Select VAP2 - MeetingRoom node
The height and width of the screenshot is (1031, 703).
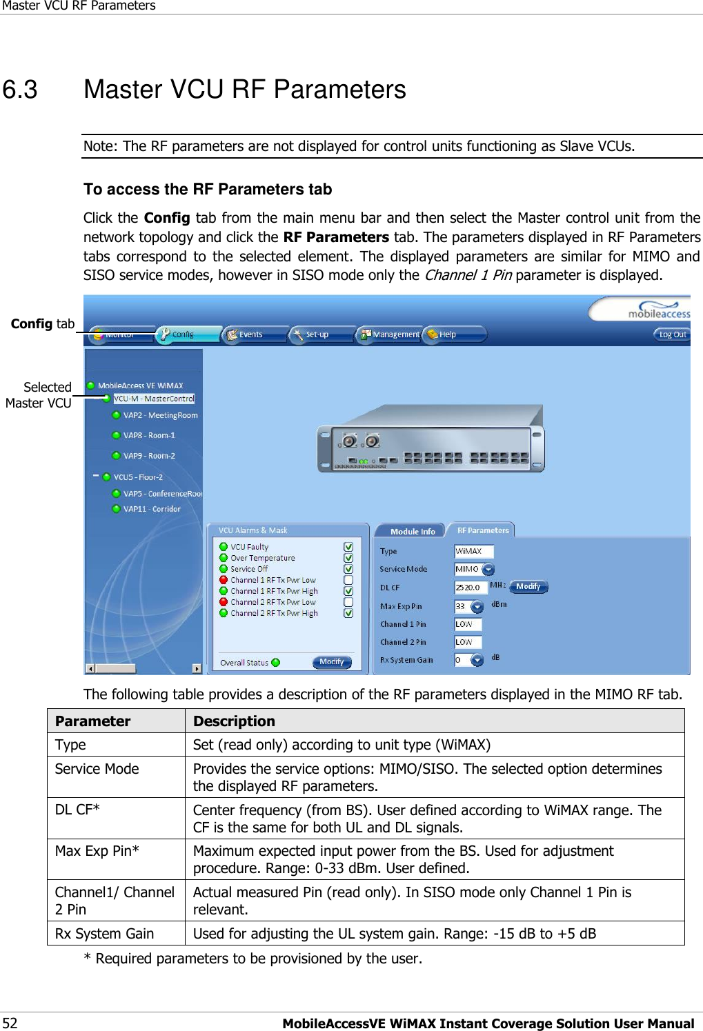tap(160, 415)
